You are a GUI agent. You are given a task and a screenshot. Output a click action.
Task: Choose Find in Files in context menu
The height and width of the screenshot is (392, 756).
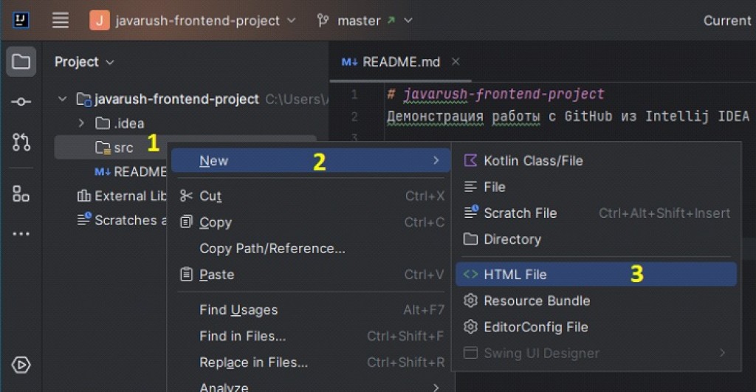click(x=311, y=336)
